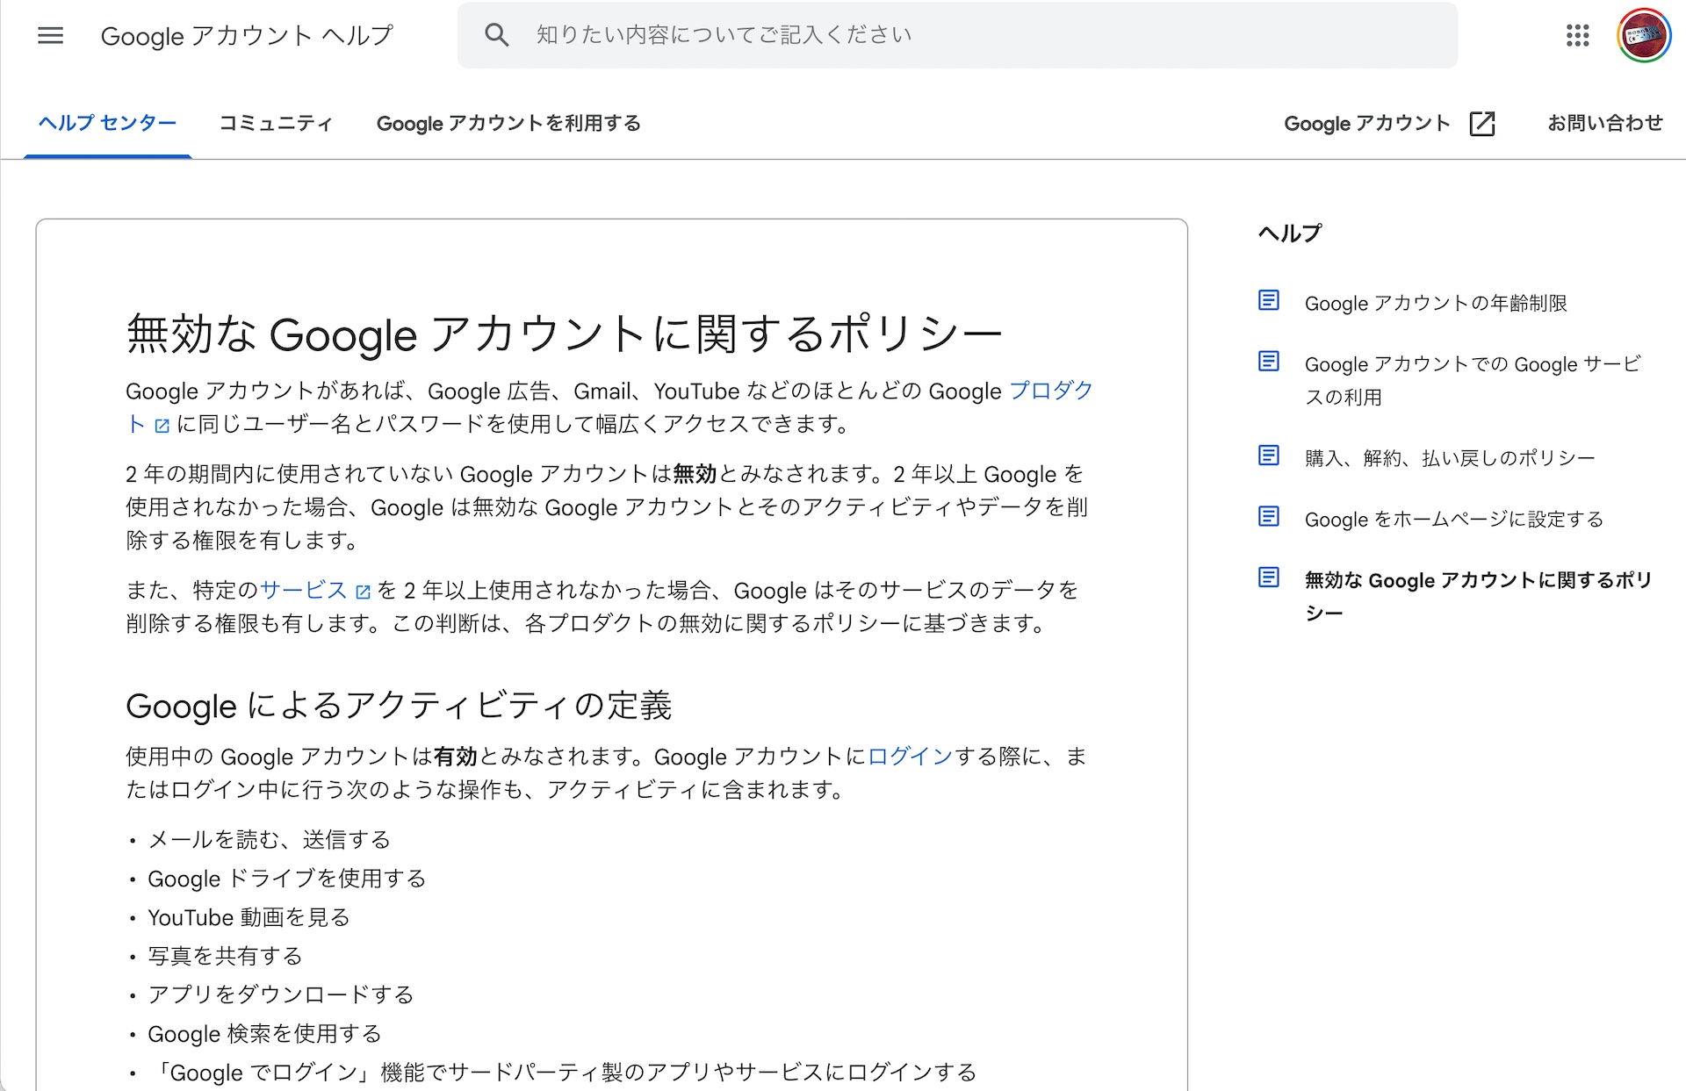Open the hamburger main menu
Image resolution: width=1686 pixels, height=1091 pixels.
coord(50,35)
